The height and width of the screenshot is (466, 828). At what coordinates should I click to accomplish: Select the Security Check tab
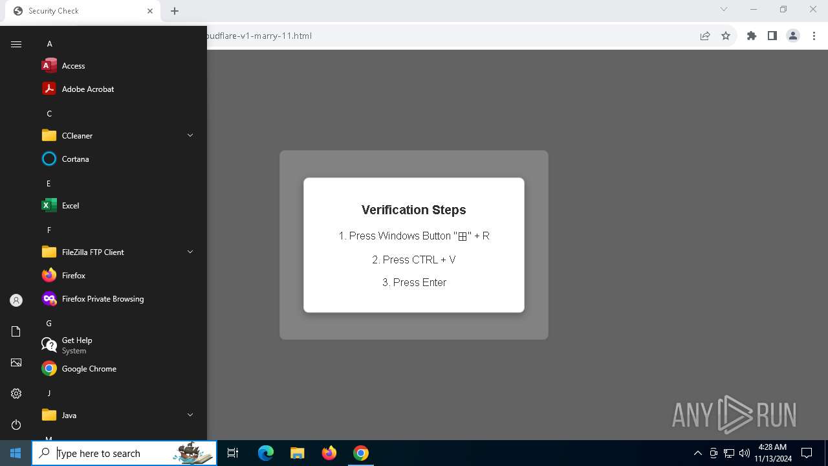point(83,11)
